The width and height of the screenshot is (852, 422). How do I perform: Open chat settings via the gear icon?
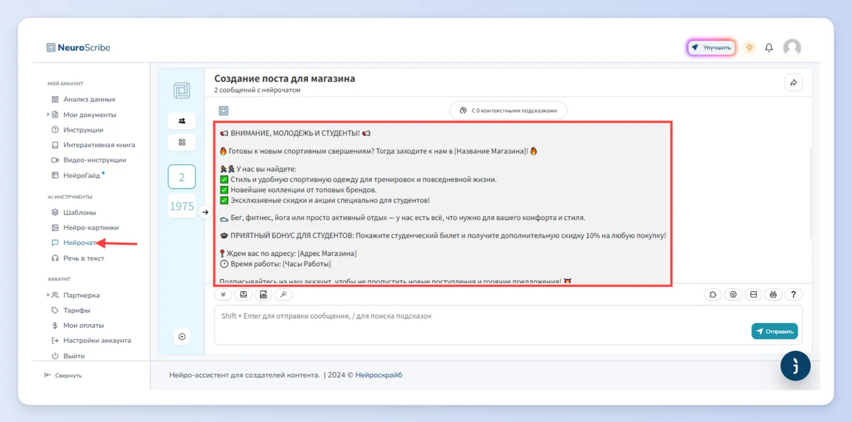(733, 294)
